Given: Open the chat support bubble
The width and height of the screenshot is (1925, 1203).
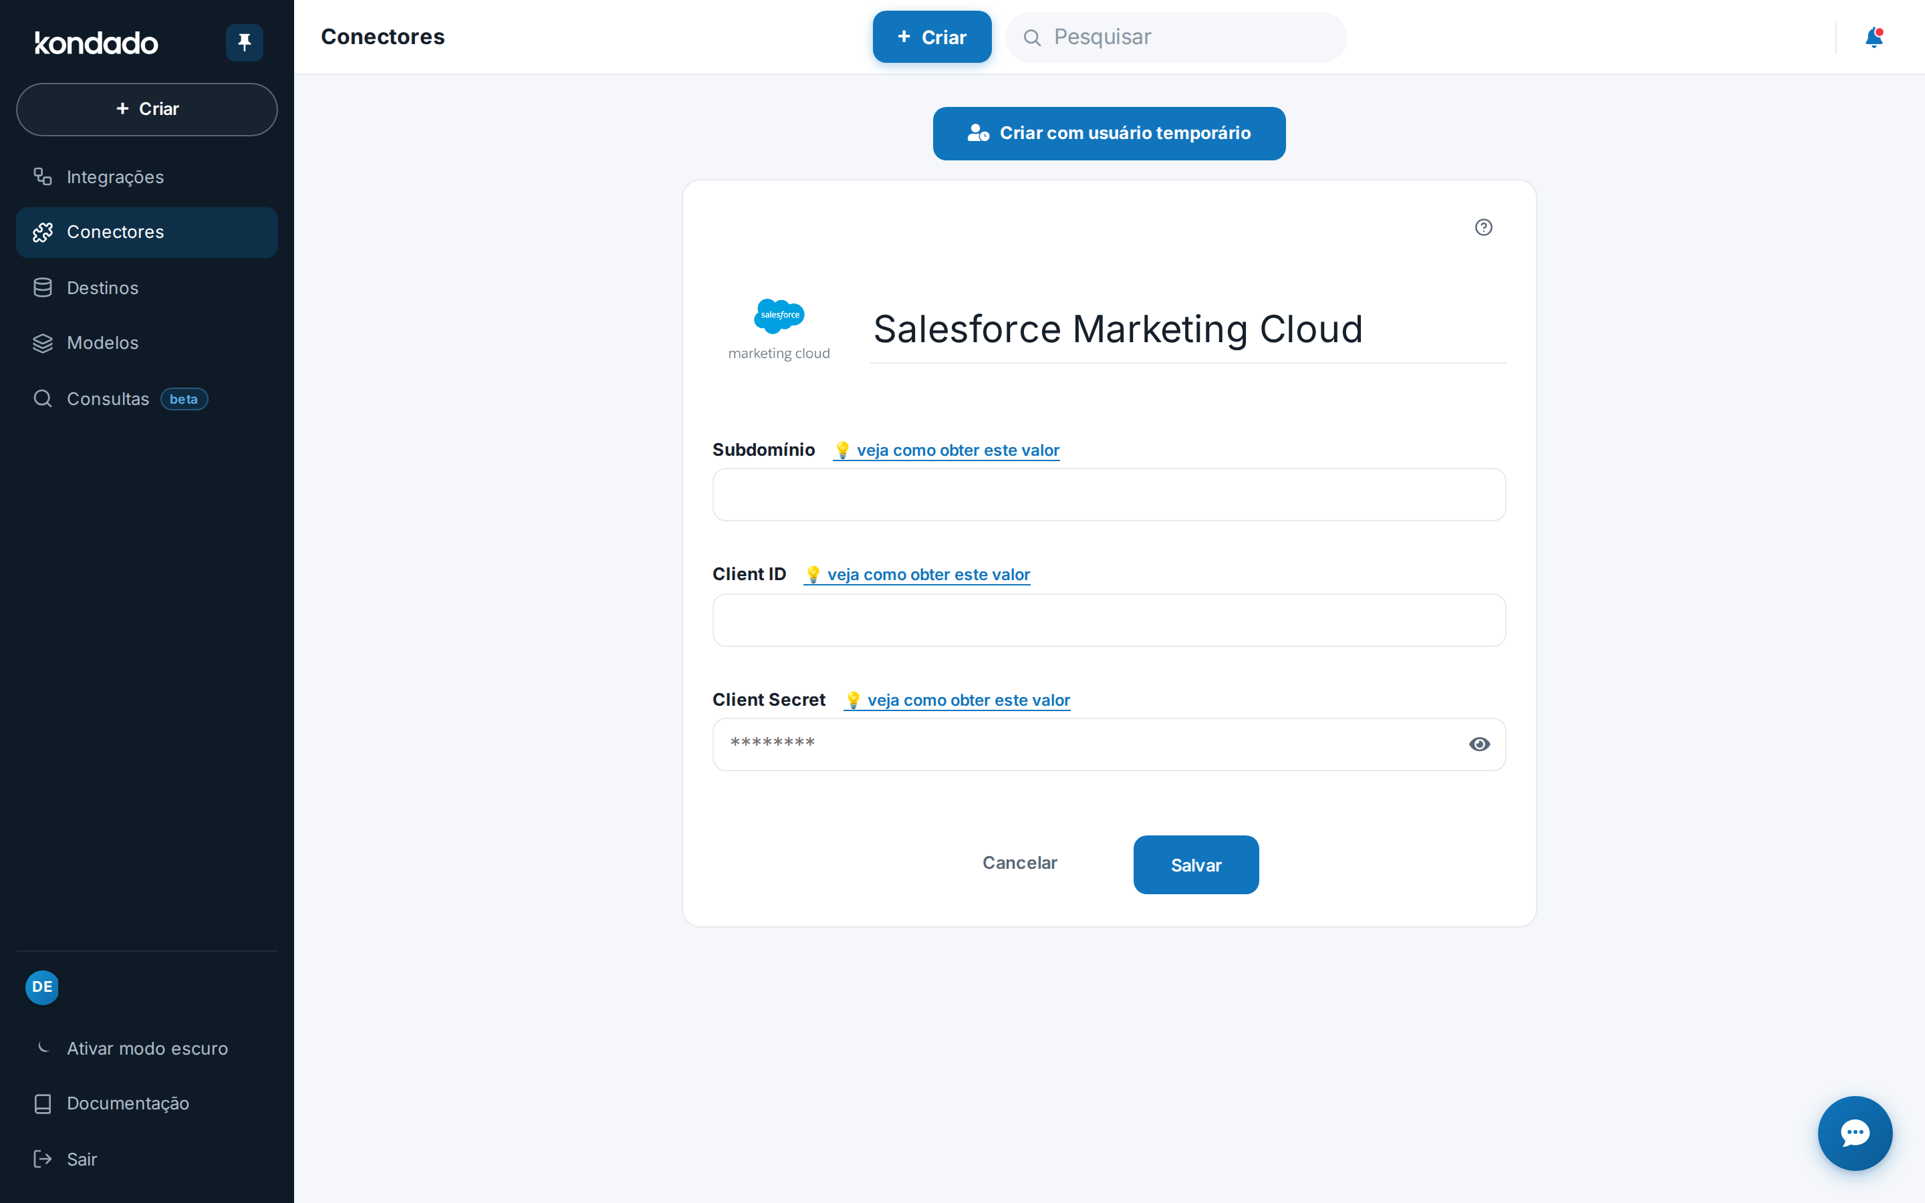Looking at the screenshot, I should coord(1855,1133).
